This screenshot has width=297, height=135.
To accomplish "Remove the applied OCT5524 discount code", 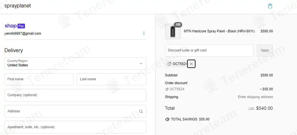I will click(x=191, y=64).
